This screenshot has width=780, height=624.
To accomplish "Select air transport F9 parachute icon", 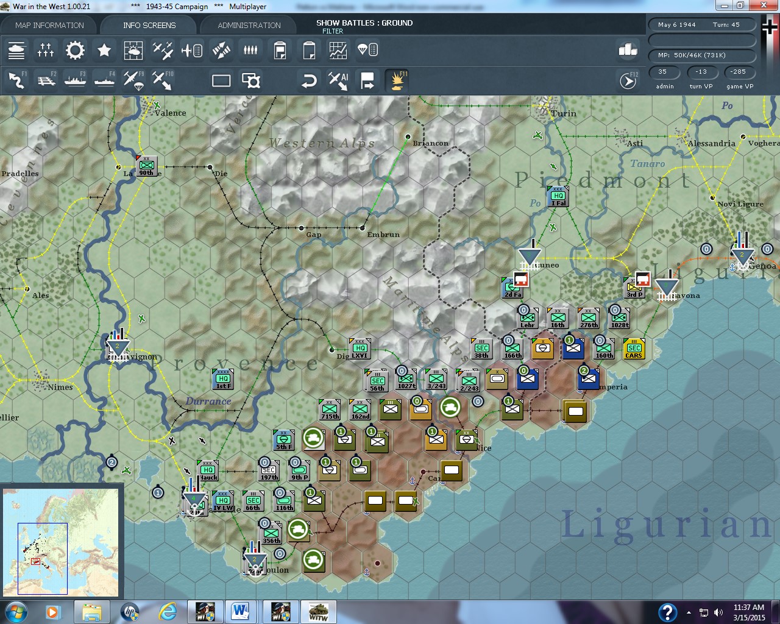I will pos(133,80).
